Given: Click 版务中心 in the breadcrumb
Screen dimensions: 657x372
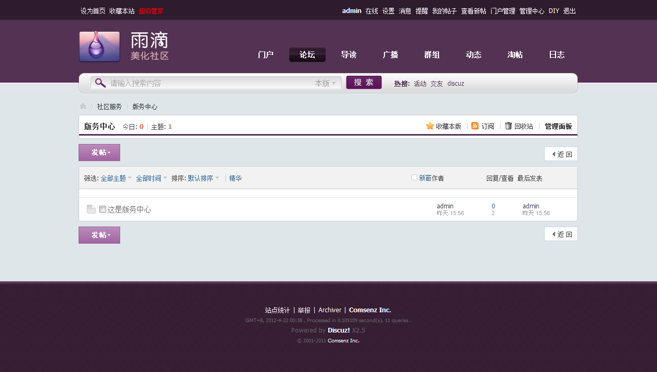Looking at the screenshot, I should coord(145,107).
